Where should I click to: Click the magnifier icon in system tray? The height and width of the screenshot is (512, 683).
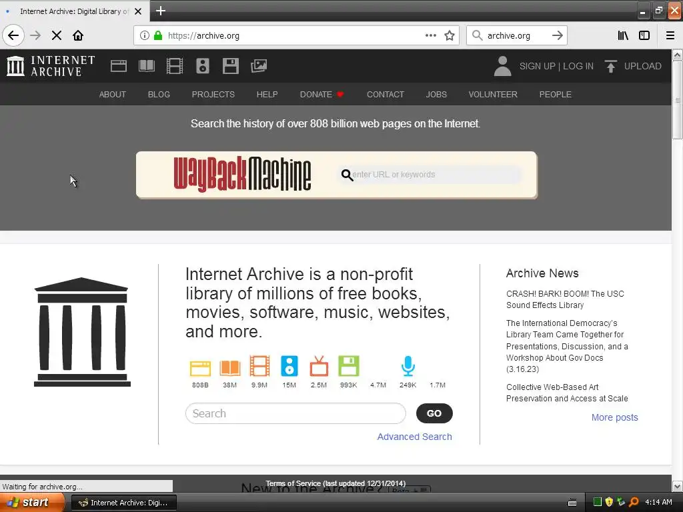click(x=634, y=502)
